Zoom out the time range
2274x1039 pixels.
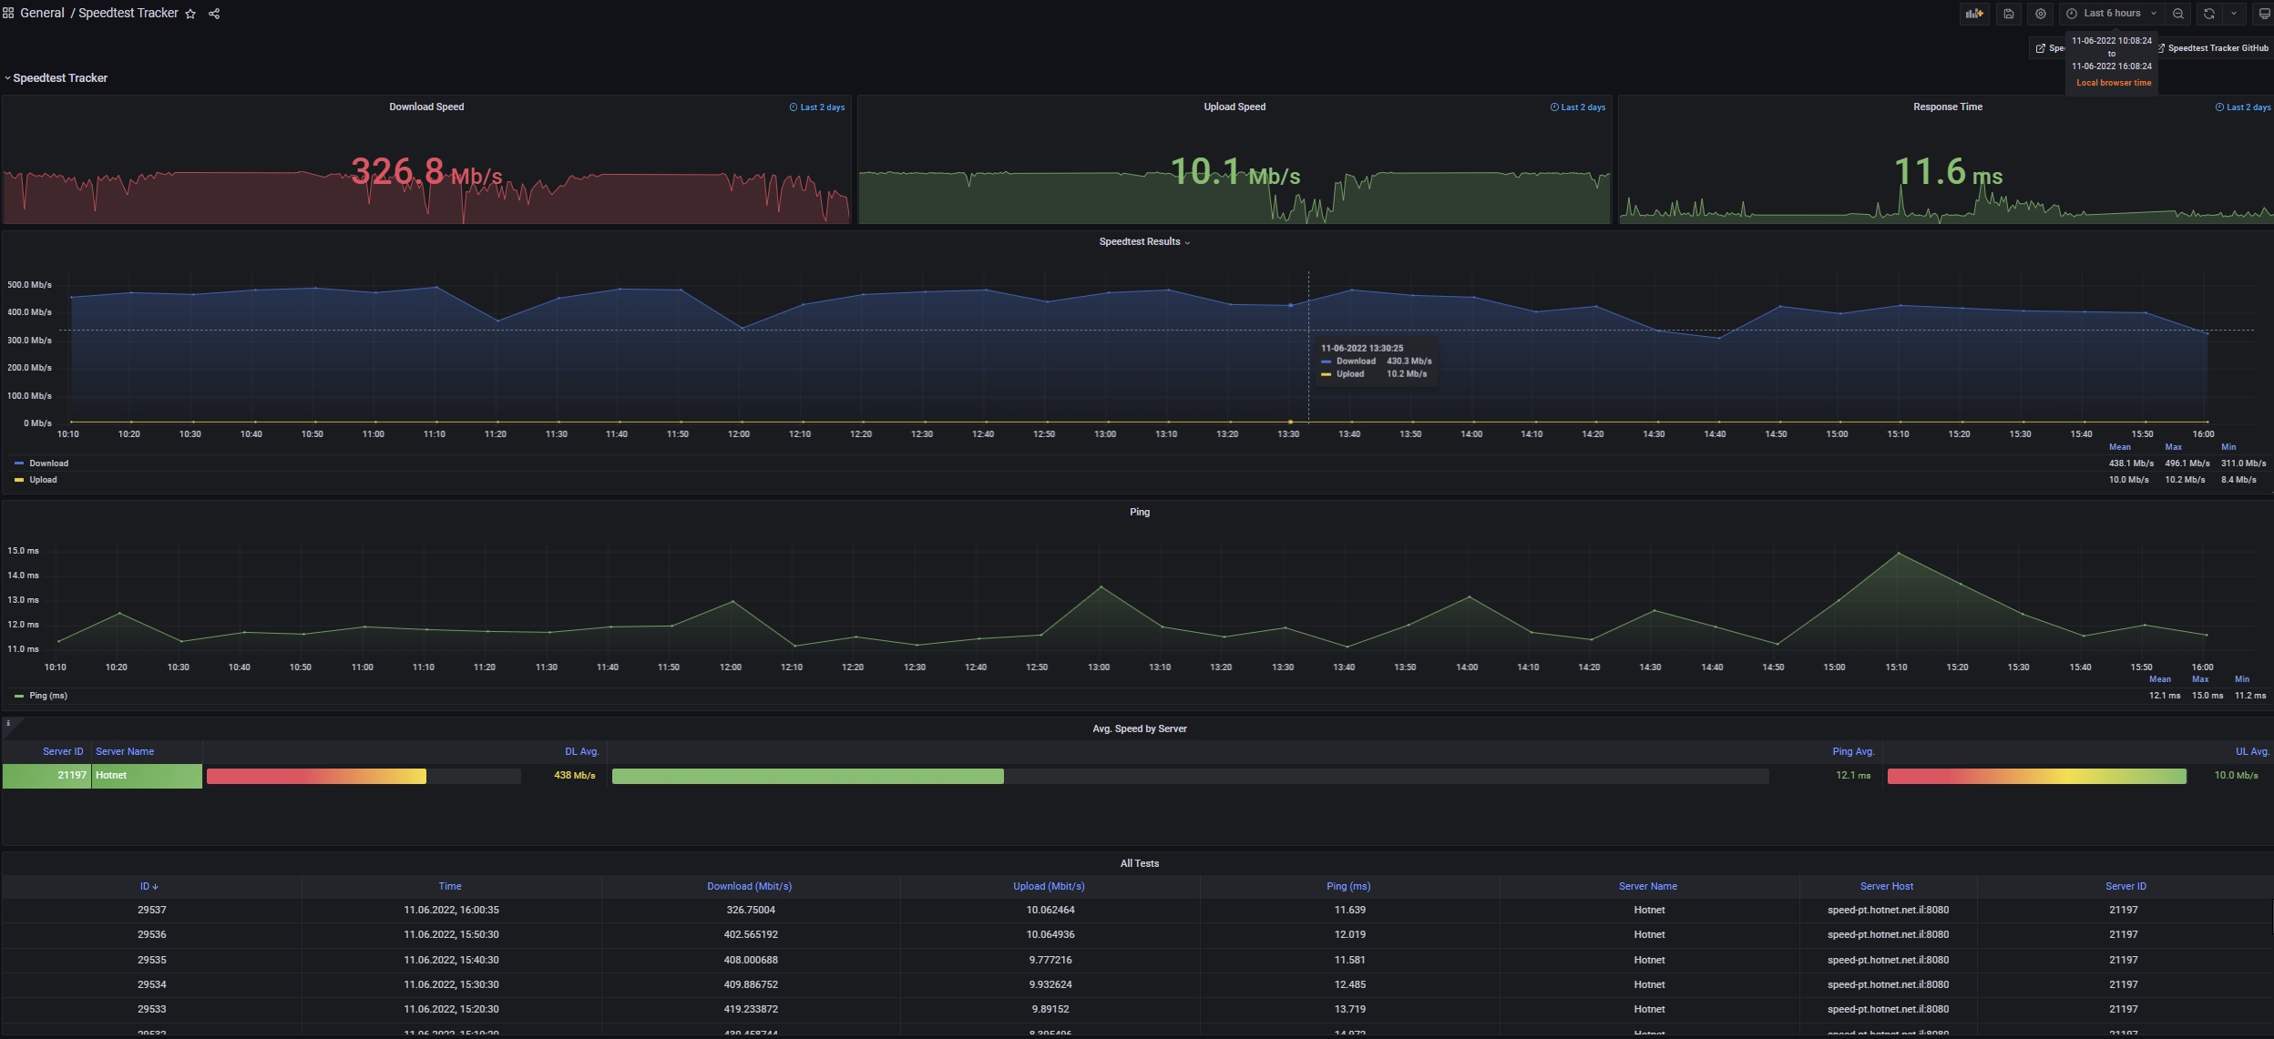click(x=2177, y=14)
